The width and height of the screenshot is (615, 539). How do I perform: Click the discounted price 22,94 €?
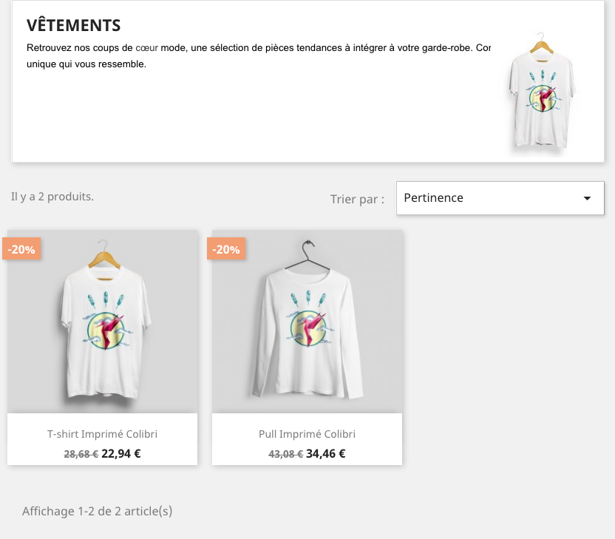click(x=121, y=454)
